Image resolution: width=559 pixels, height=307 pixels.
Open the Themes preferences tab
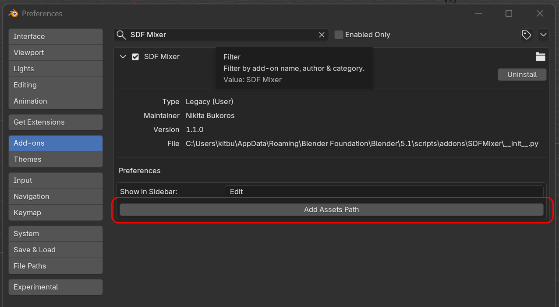click(x=56, y=159)
